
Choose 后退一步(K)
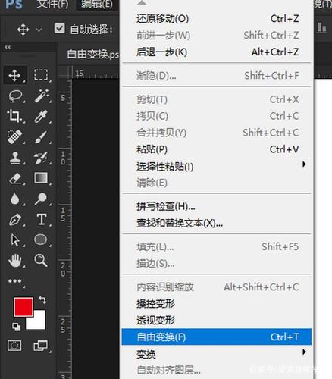click(x=217, y=52)
